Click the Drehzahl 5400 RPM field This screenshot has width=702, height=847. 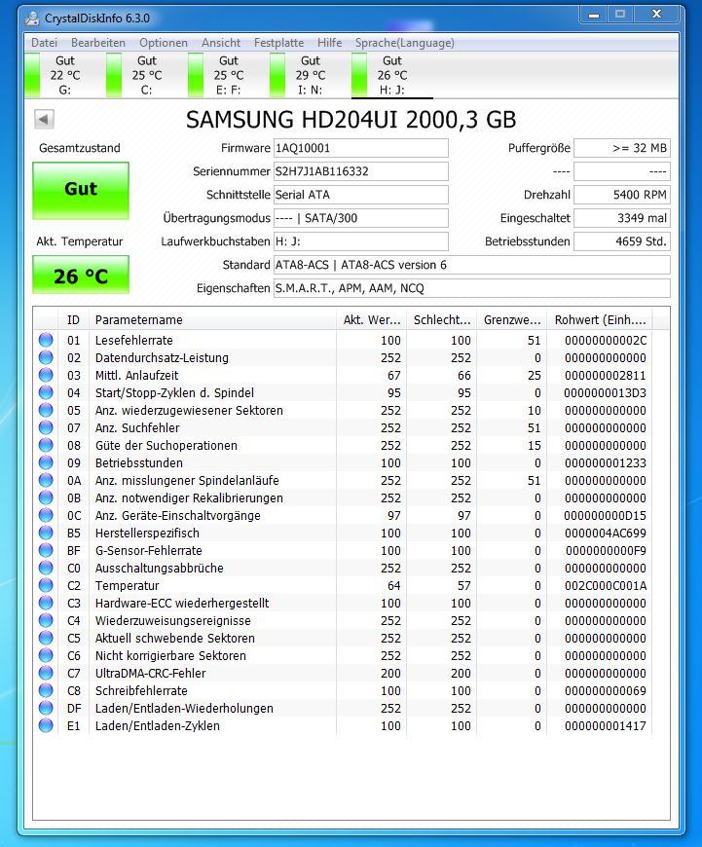coord(622,195)
